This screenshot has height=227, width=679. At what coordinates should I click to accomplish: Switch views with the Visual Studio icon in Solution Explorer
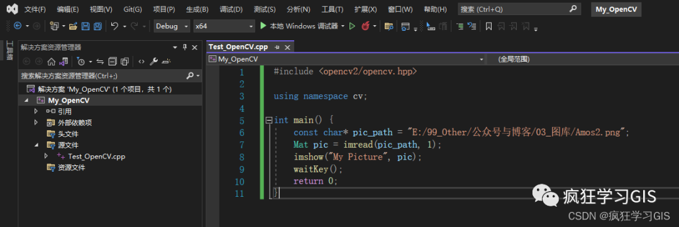[63, 62]
